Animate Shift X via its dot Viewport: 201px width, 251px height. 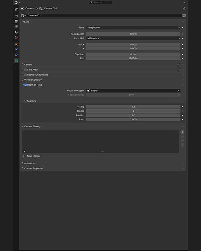182,45
